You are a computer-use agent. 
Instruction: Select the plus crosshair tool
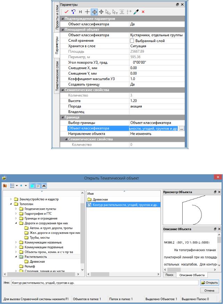click(x=87, y=12)
